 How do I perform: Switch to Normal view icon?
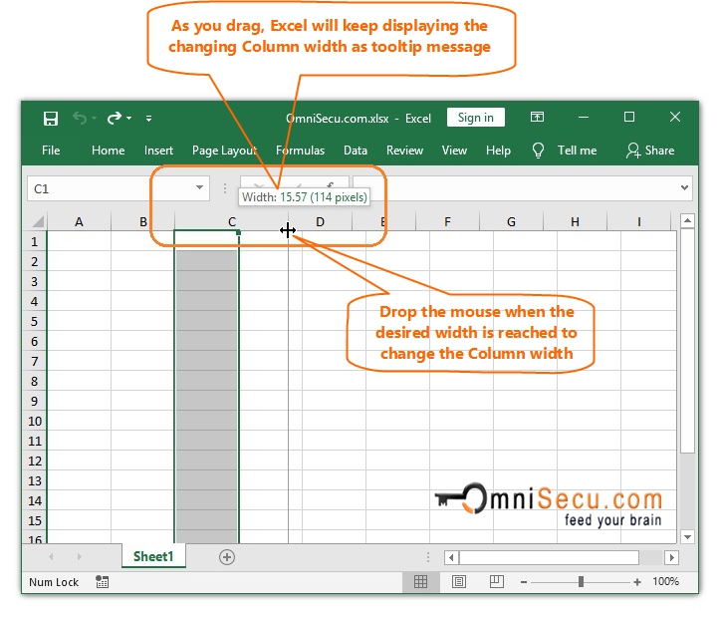[x=420, y=582]
